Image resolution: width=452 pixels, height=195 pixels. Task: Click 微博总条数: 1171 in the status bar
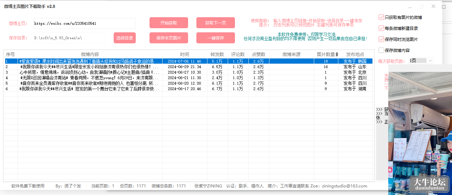[169, 186]
